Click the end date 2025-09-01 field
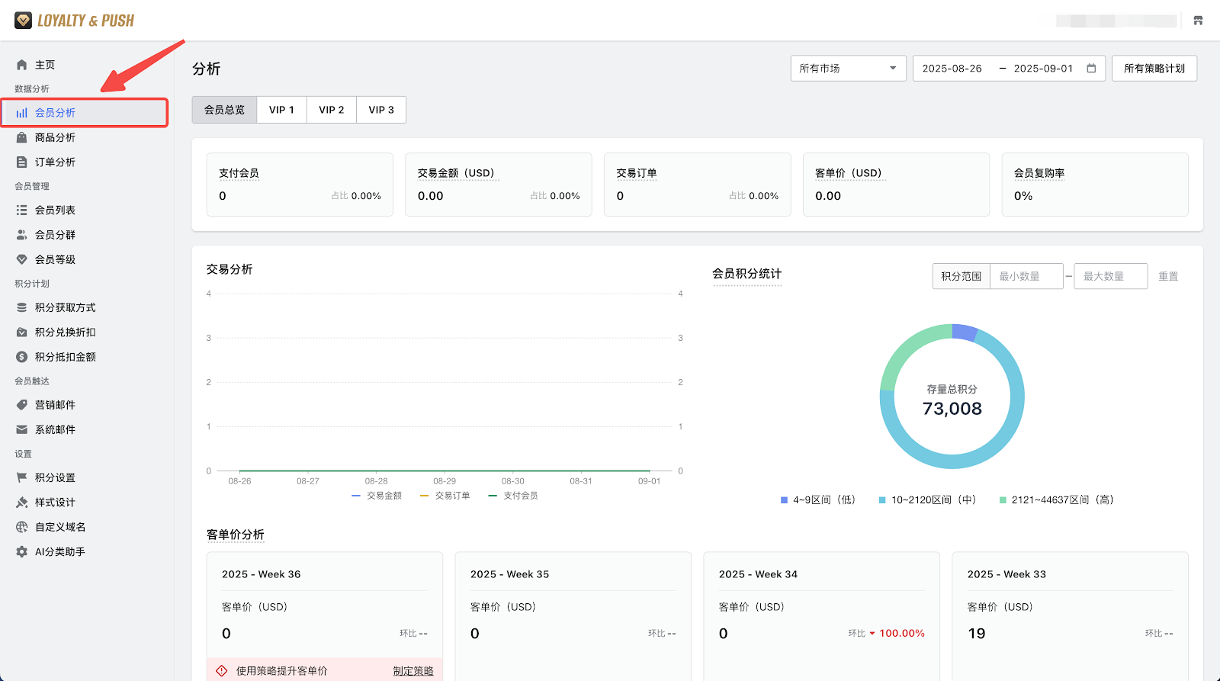Image resolution: width=1220 pixels, height=681 pixels. (x=1043, y=68)
